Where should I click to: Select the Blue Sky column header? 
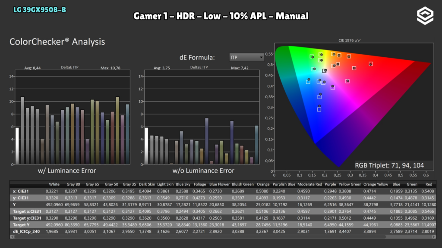[183, 184]
